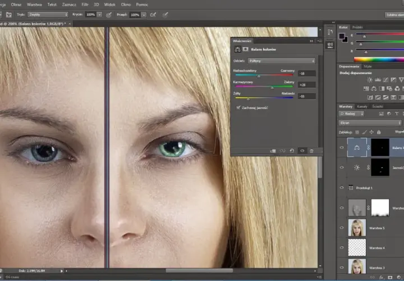
Task: Add Threshold adjustment icon
Action: tap(385, 97)
